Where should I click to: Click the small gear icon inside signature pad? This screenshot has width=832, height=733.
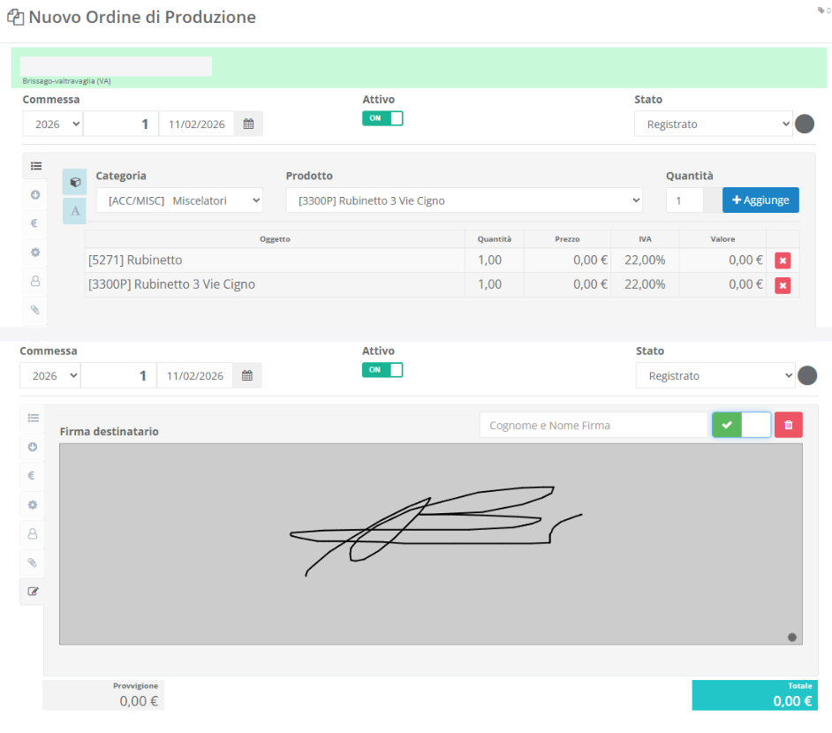pos(791,637)
